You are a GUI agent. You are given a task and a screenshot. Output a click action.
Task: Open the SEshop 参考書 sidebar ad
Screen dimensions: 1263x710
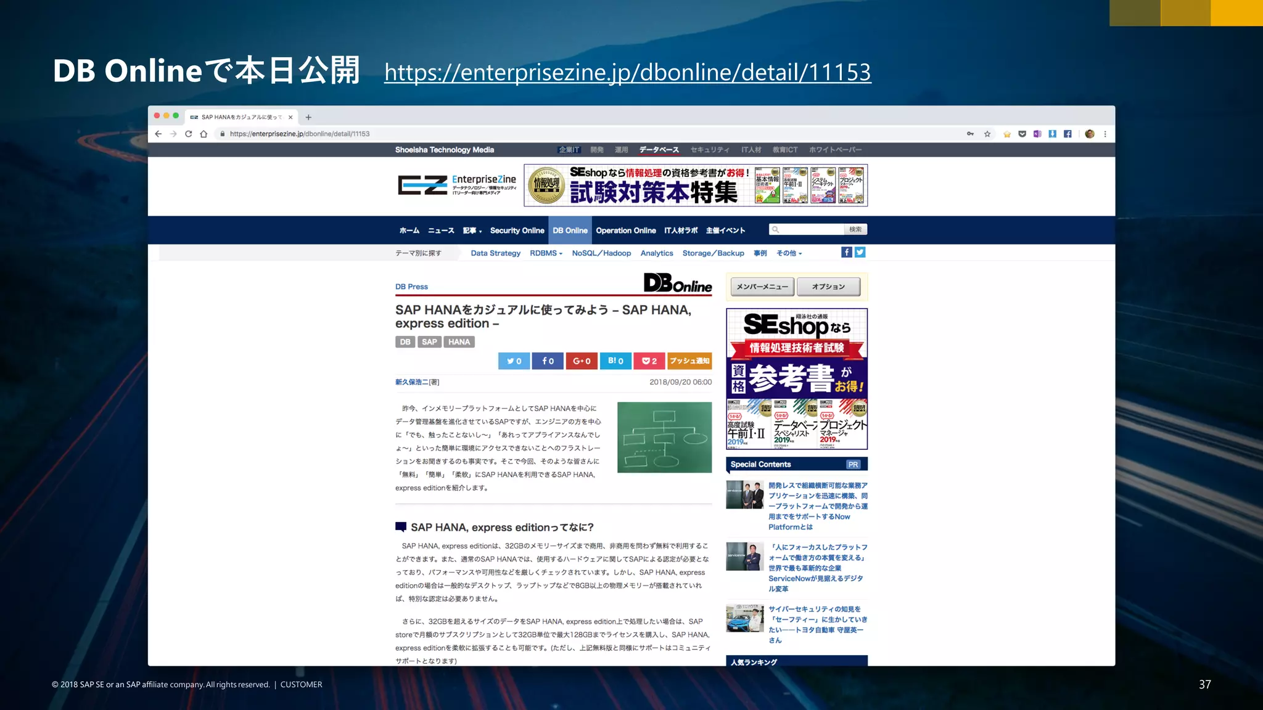pyautogui.click(x=797, y=379)
